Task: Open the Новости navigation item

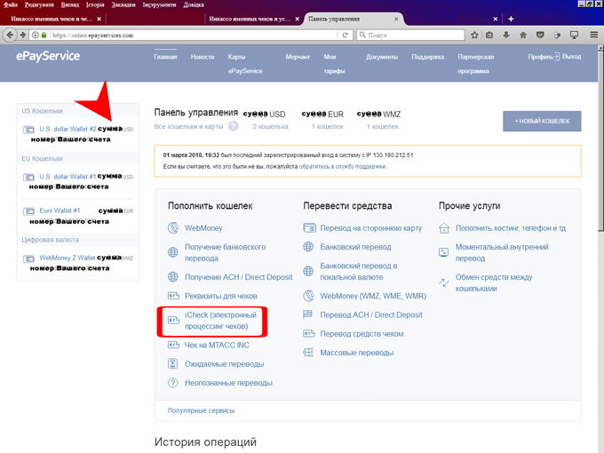Action: pos(203,57)
